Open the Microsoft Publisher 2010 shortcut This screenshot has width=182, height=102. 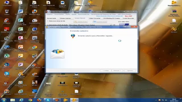pyautogui.click(x=21, y=22)
